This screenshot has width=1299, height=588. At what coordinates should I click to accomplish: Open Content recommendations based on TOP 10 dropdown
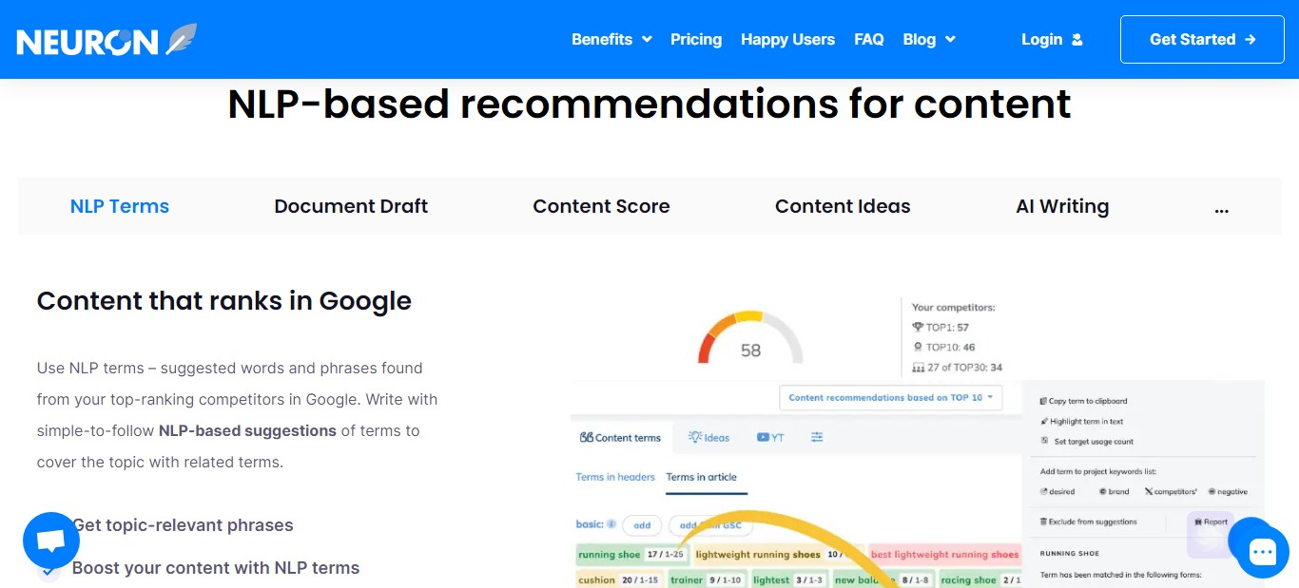890,397
